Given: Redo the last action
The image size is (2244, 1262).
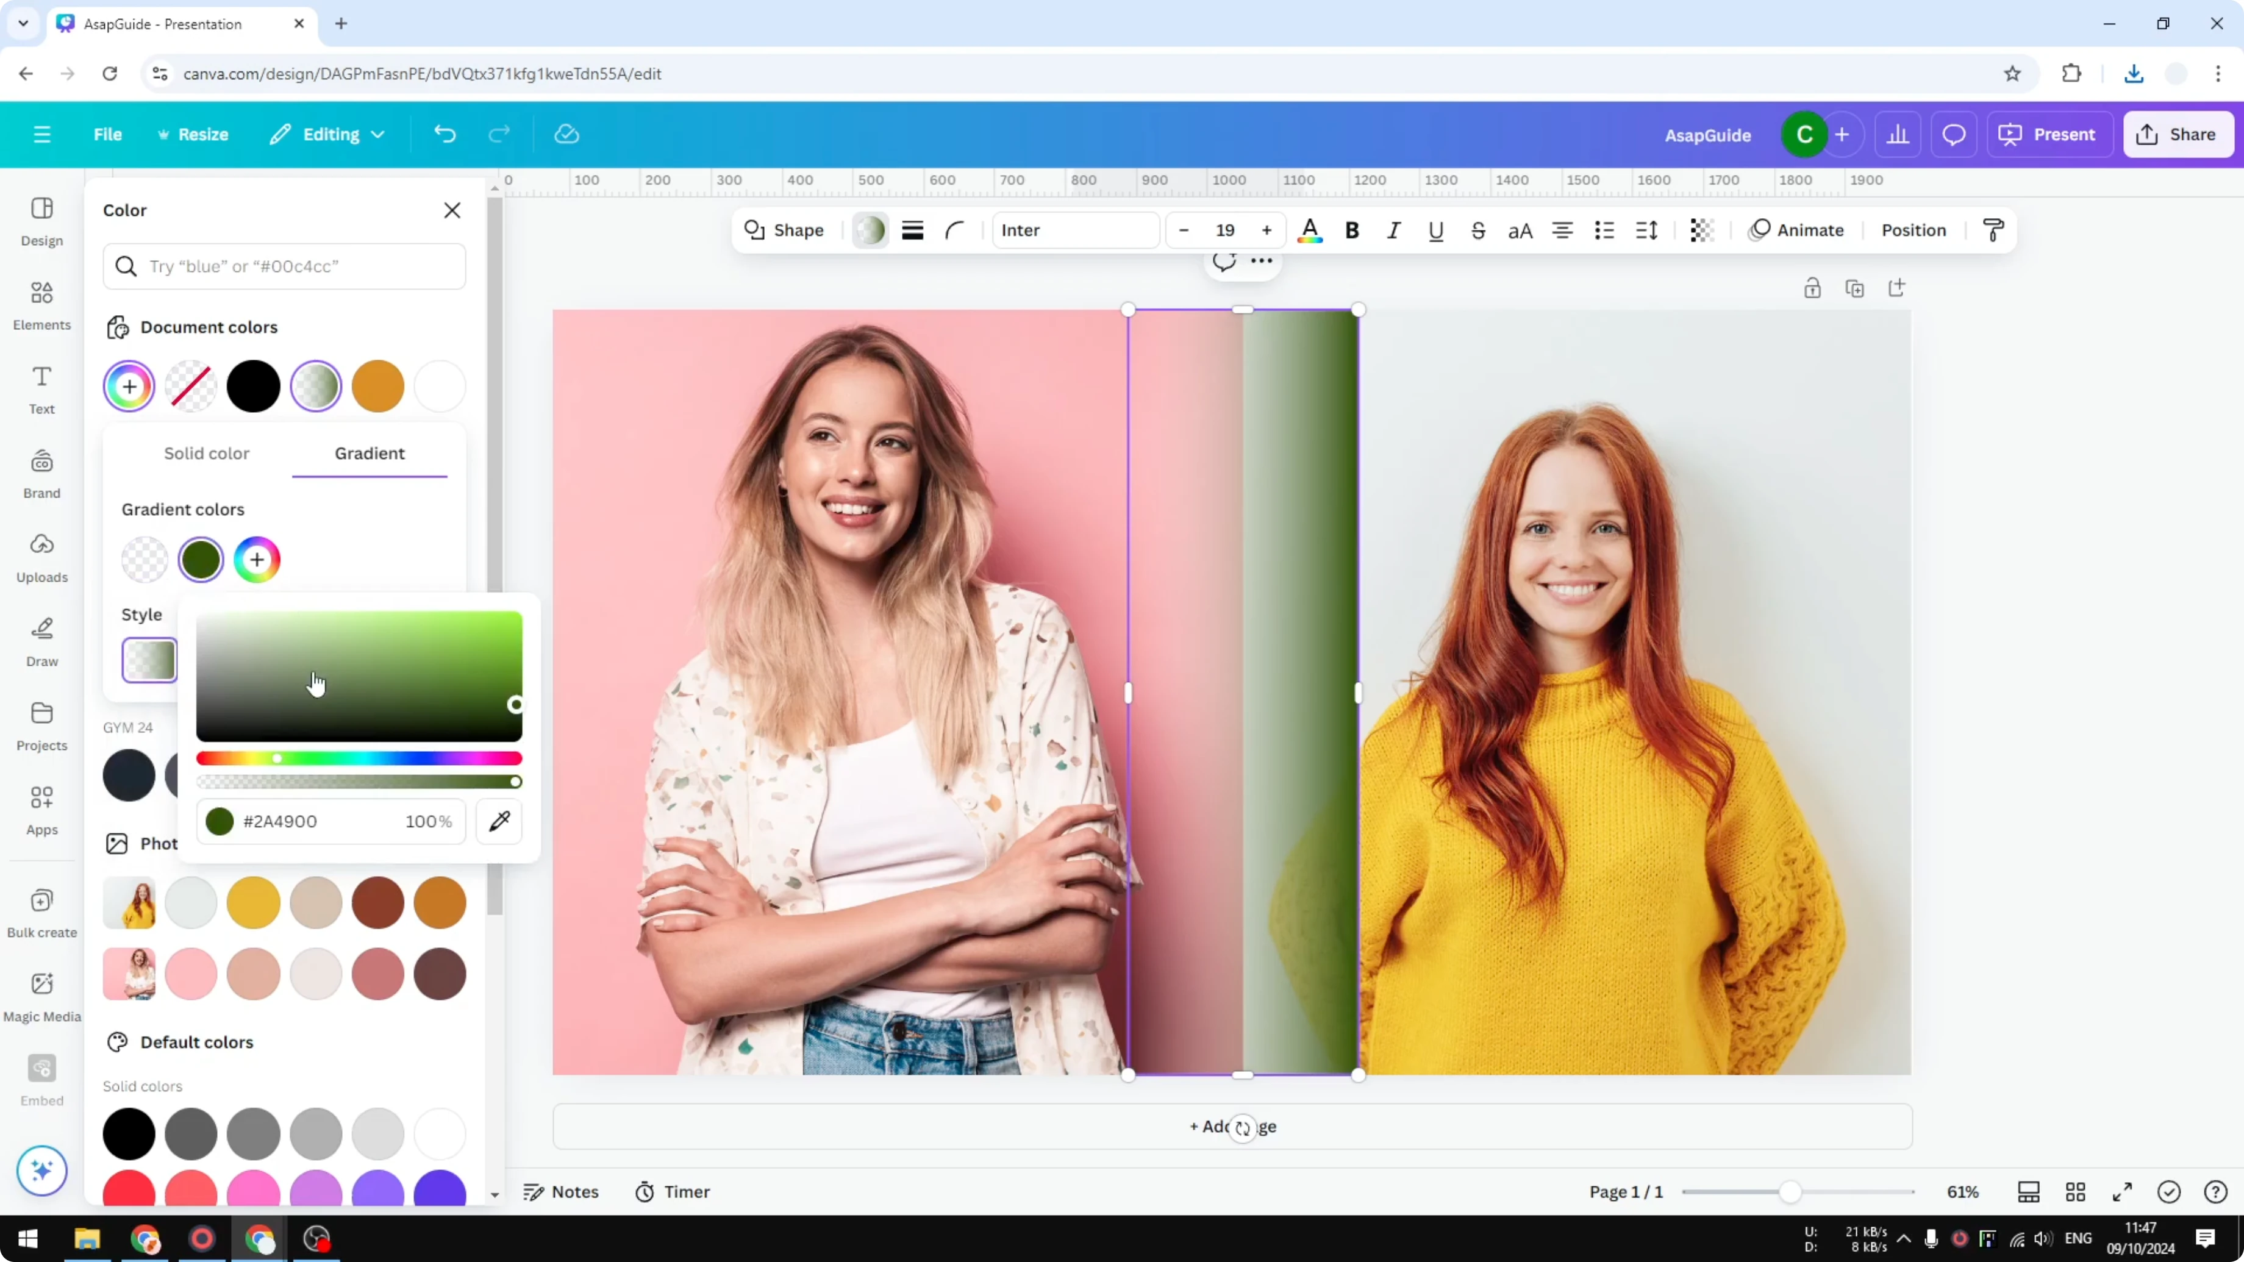Looking at the screenshot, I should [x=498, y=134].
